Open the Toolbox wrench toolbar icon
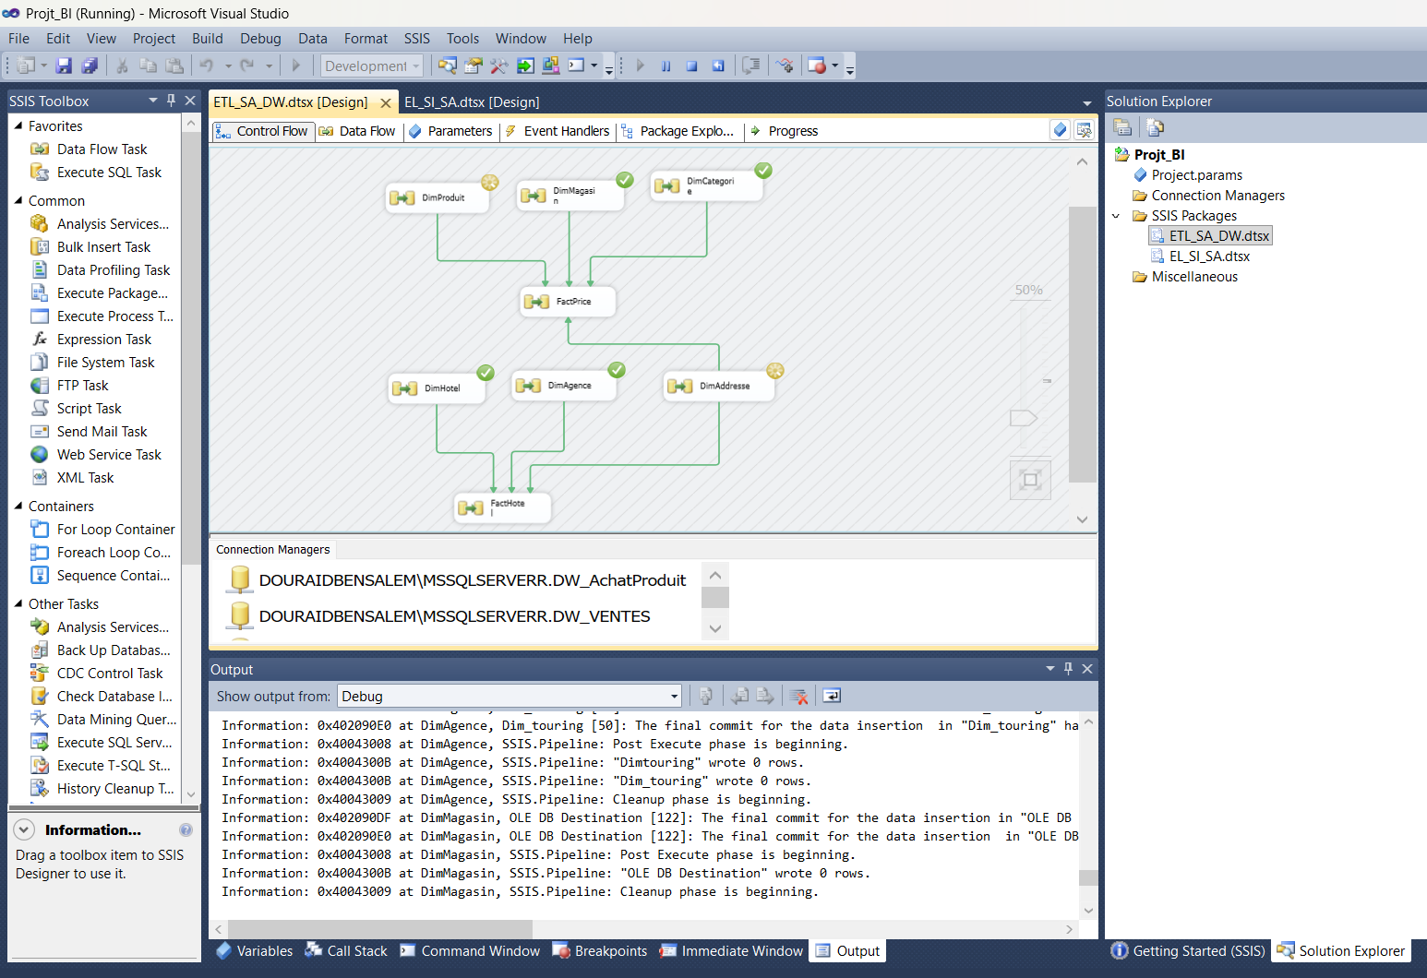The image size is (1427, 978). [x=499, y=66]
